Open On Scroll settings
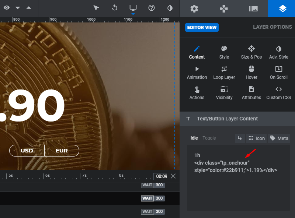The height and width of the screenshot is (218, 295). [x=279, y=73]
